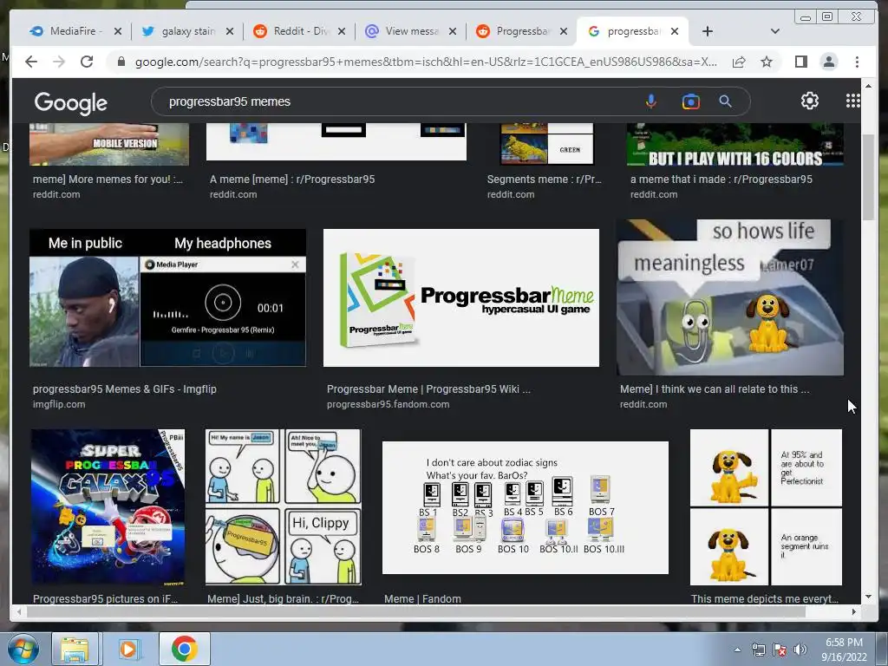Click the browser forward arrow
The height and width of the screenshot is (666, 888).
[x=59, y=62]
